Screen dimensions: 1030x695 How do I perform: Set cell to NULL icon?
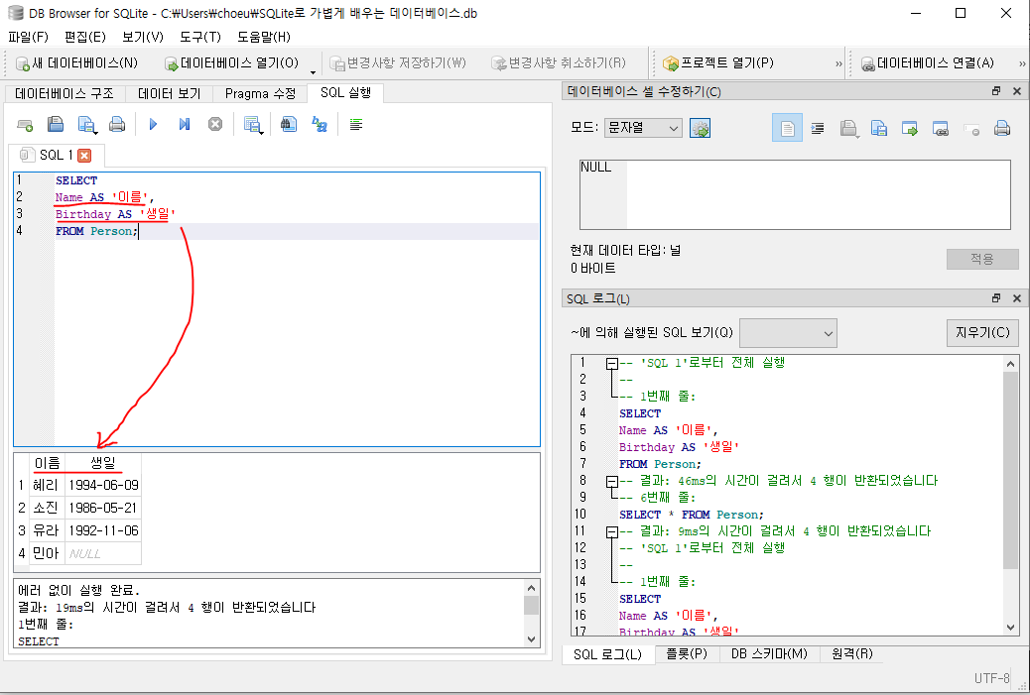point(971,129)
